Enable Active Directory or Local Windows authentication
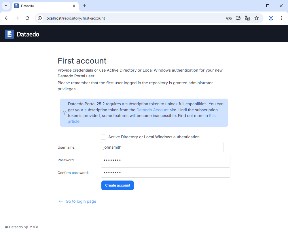Image resolution: width=288 pixels, height=234 pixels. [x=103, y=137]
